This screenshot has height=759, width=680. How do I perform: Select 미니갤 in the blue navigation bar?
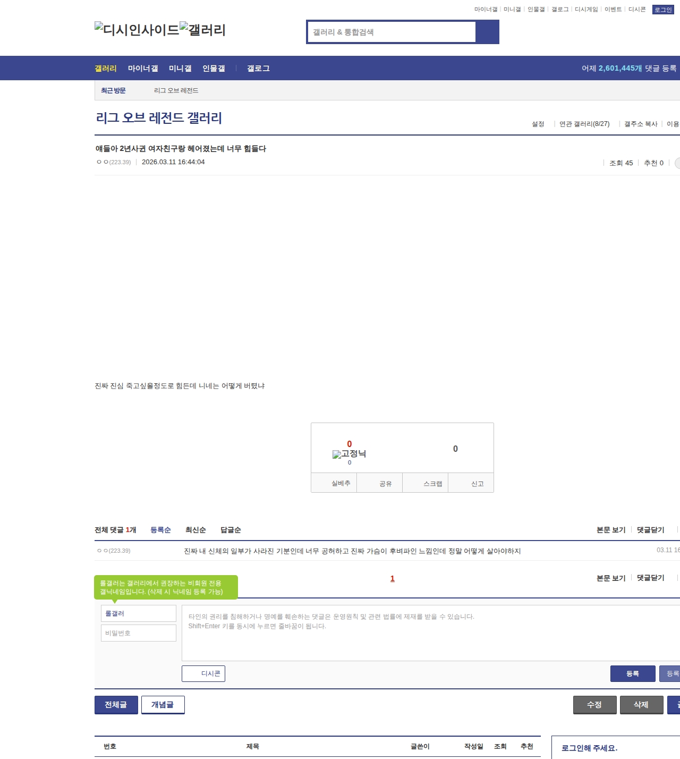[x=180, y=69]
